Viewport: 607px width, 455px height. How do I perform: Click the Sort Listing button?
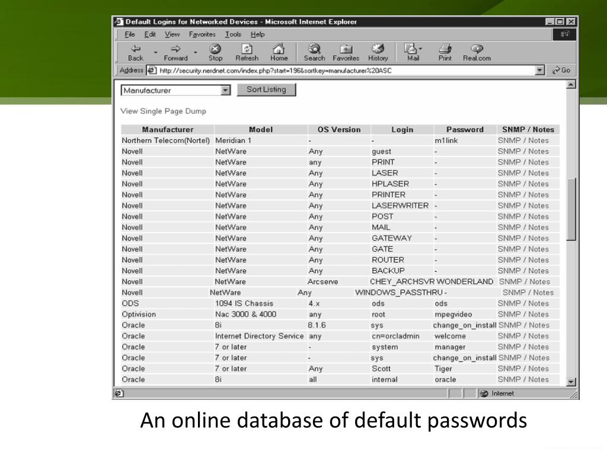pyautogui.click(x=266, y=89)
